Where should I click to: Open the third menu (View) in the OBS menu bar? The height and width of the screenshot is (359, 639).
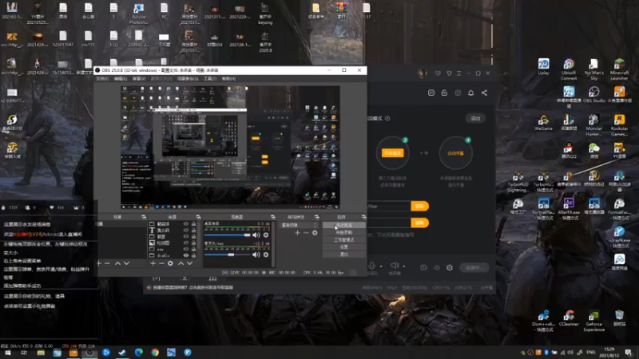point(139,78)
